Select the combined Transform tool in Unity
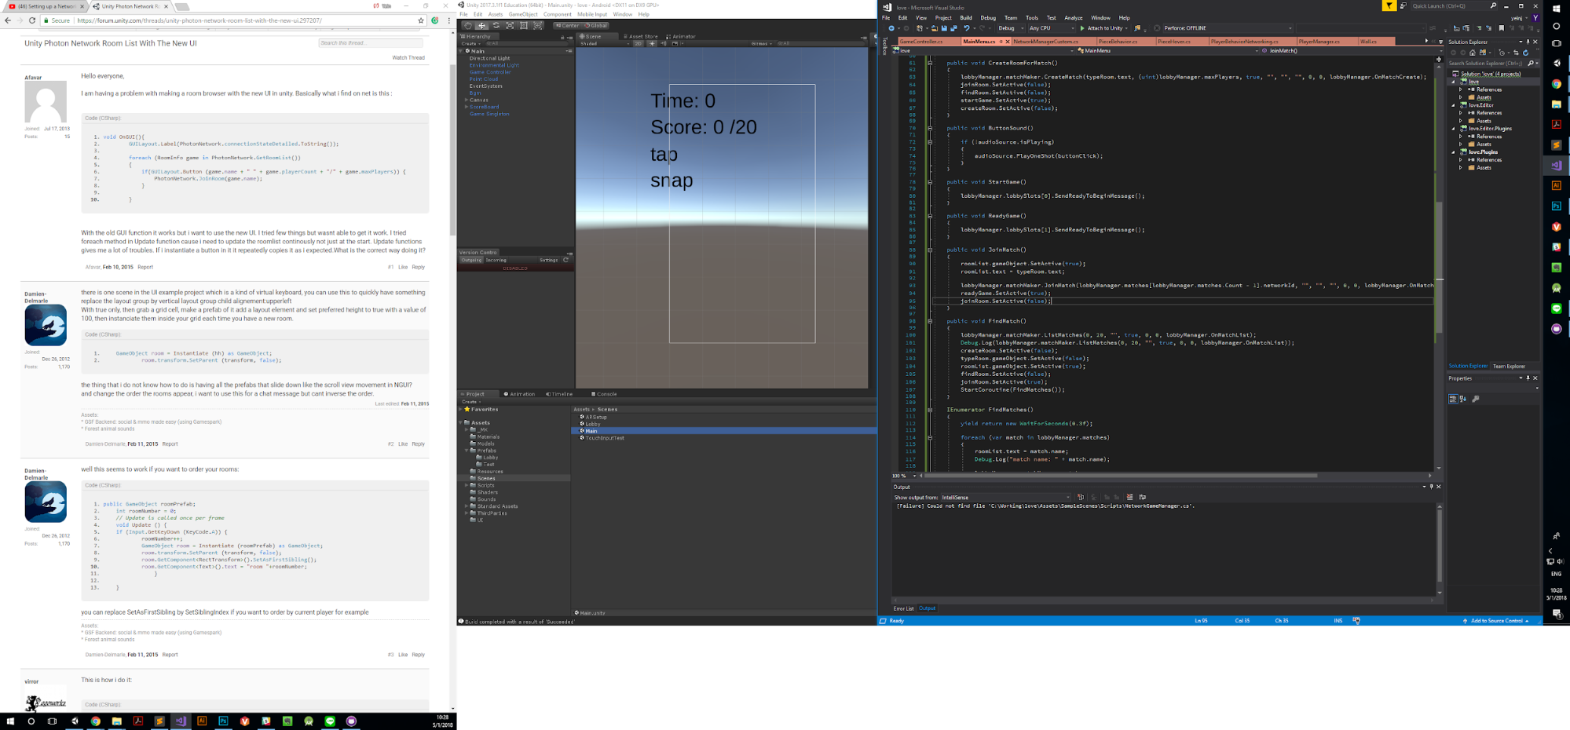The width and height of the screenshot is (1570, 730). pos(537,25)
